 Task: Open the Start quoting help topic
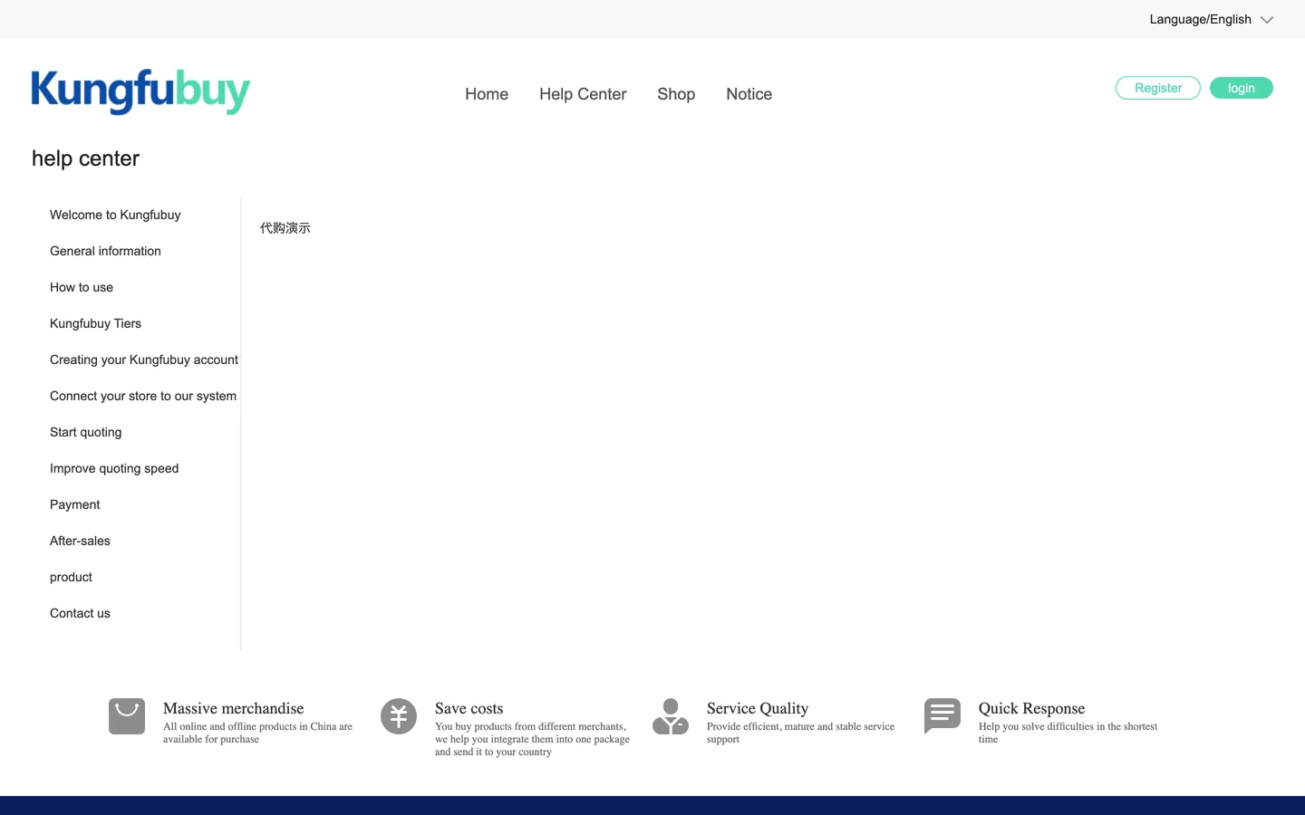click(x=85, y=432)
